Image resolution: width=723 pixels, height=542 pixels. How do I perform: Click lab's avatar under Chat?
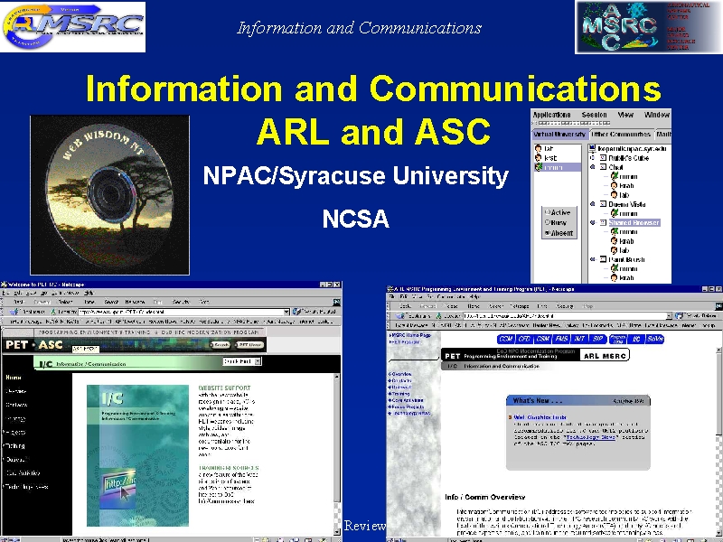615,194
